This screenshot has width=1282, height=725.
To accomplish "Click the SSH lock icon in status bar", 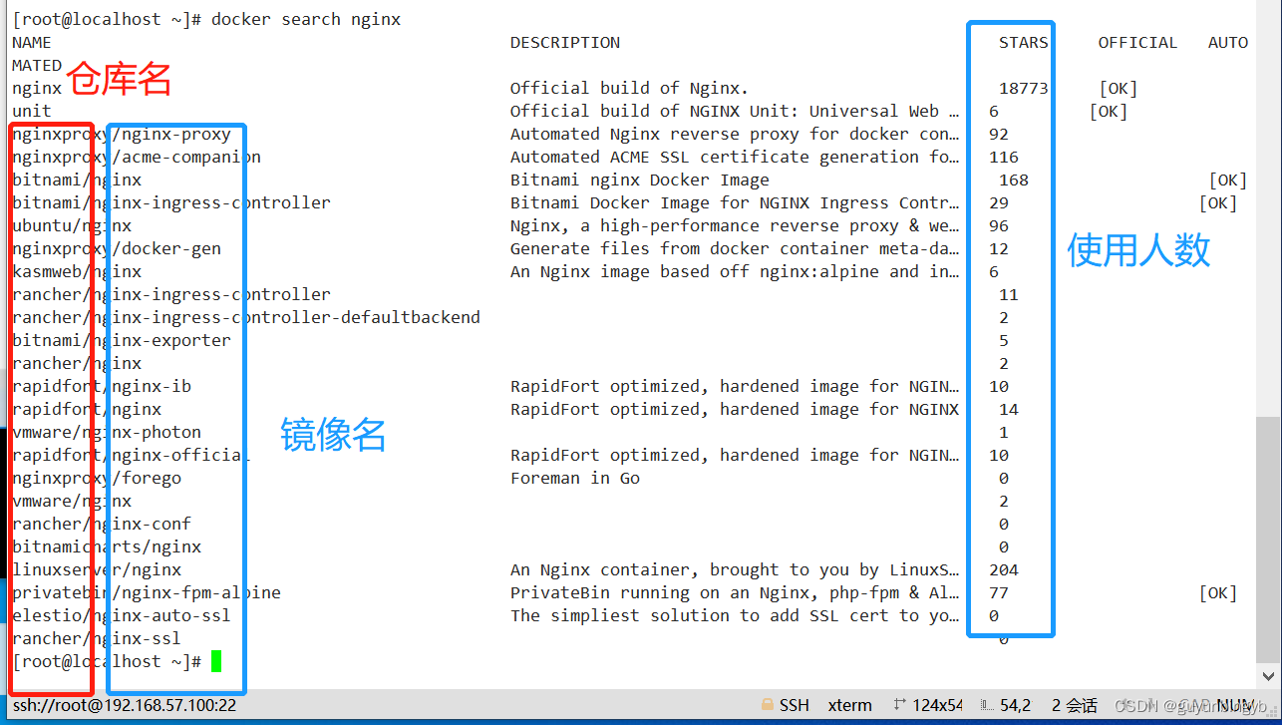I will click(767, 705).
